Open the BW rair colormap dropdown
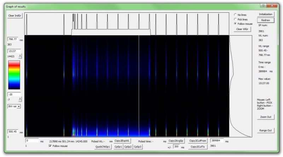Viewport: 283px width, 157px height. click(x=14, y=107)
